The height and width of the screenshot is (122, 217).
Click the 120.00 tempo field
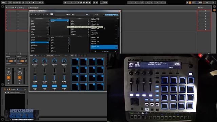[x=16, y=2]
